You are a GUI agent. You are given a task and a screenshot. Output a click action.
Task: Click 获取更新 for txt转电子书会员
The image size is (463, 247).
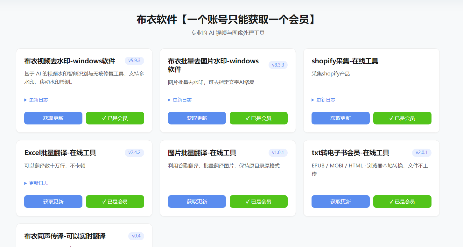[340, 201]
